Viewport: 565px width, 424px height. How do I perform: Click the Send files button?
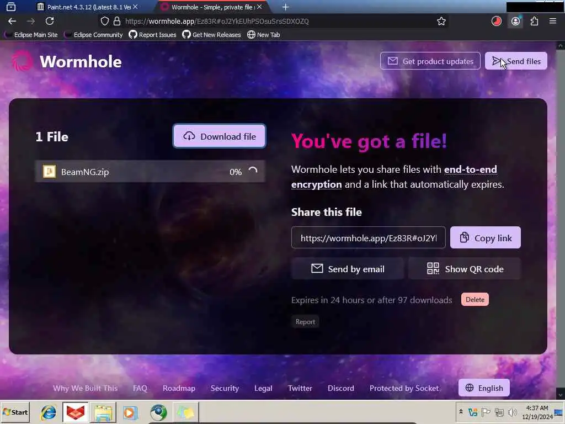click(516, 61)
